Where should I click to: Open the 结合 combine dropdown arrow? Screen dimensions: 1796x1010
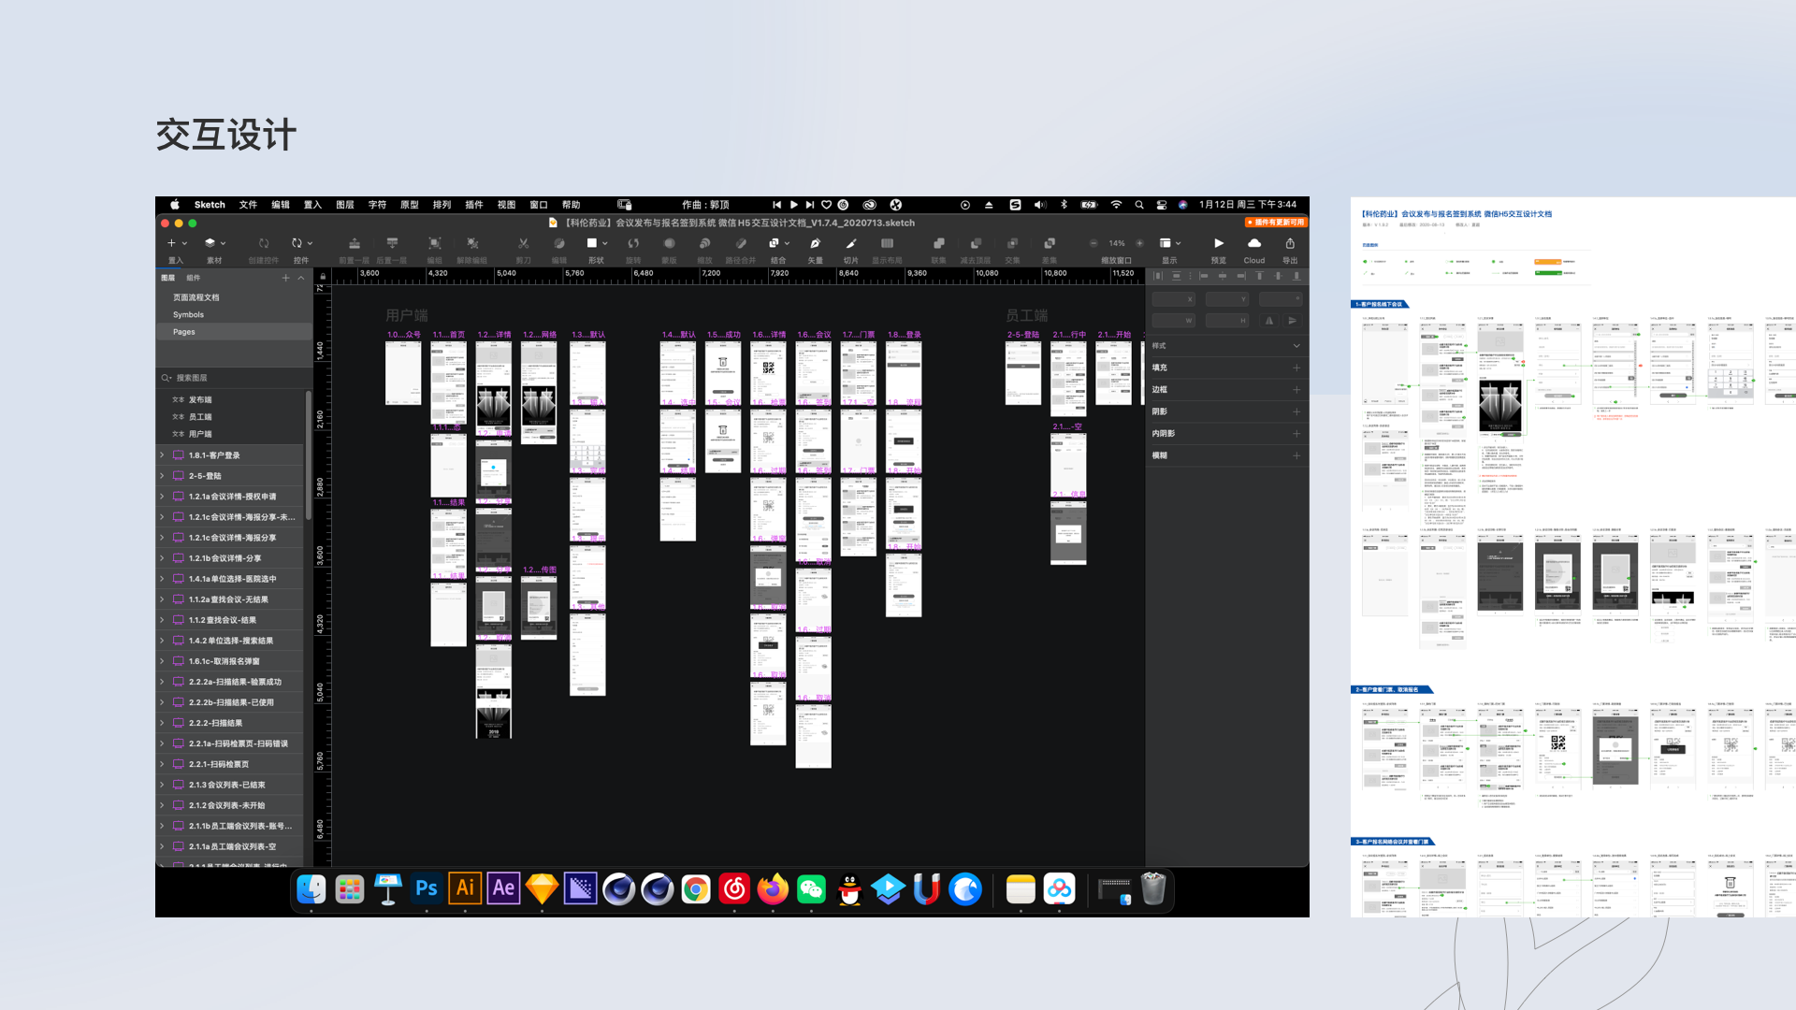[x=787, y=243]
